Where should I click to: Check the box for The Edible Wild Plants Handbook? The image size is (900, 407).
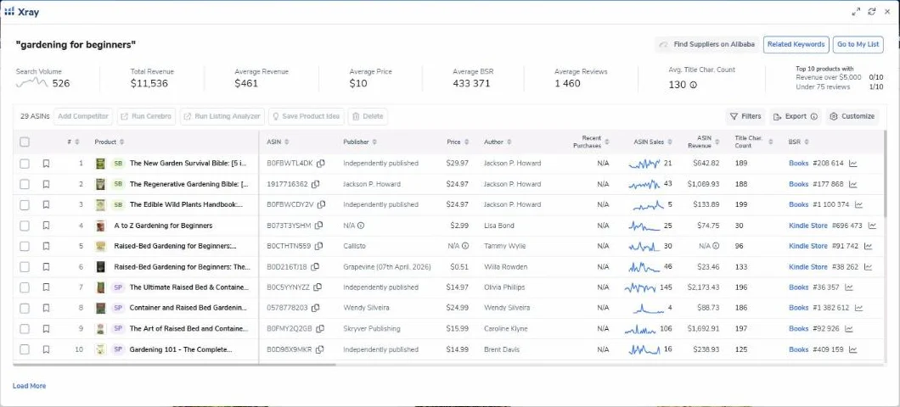25,204
